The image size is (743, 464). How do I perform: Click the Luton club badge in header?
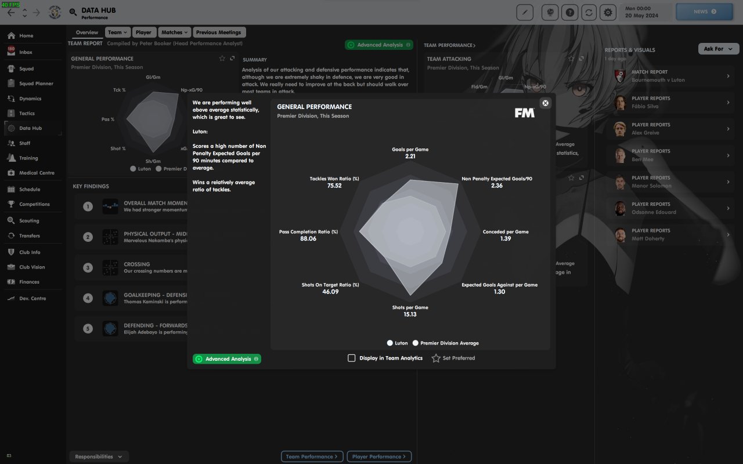(55, 12)
